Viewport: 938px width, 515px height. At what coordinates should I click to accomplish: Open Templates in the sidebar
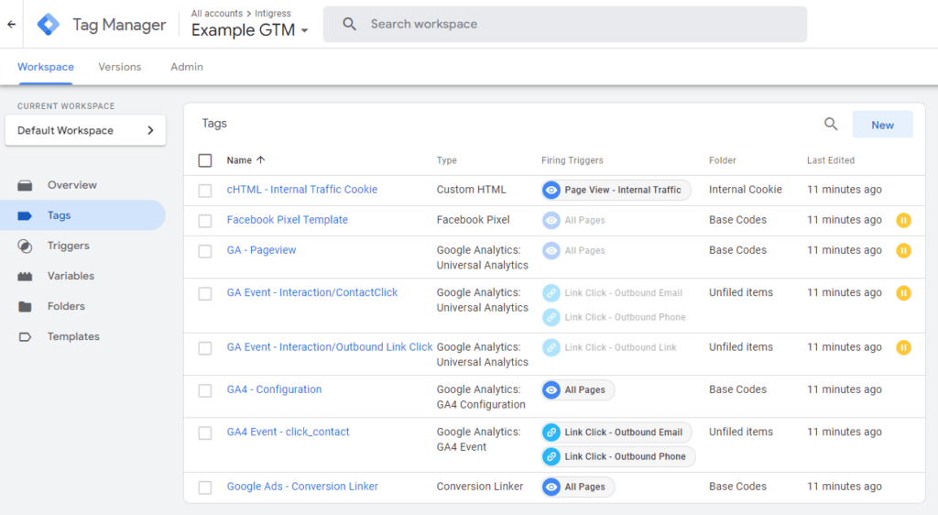click(73, 336)
